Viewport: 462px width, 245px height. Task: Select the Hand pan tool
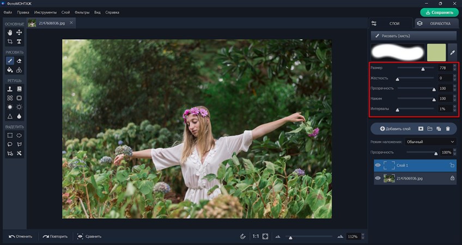(10, 33)
